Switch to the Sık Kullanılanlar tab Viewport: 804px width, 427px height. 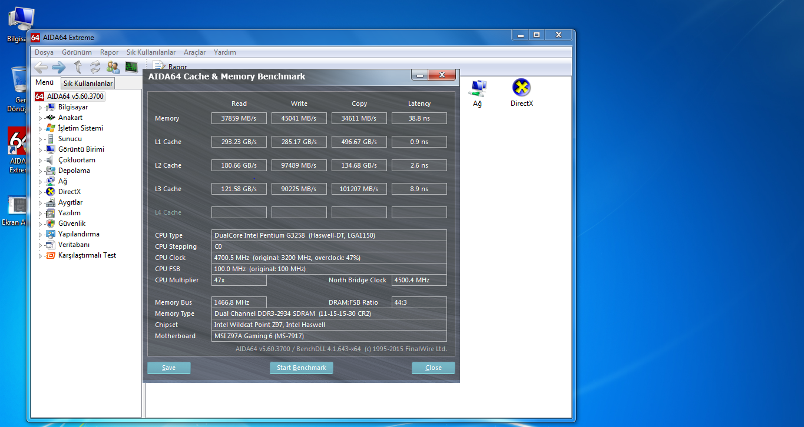[88, 84]
